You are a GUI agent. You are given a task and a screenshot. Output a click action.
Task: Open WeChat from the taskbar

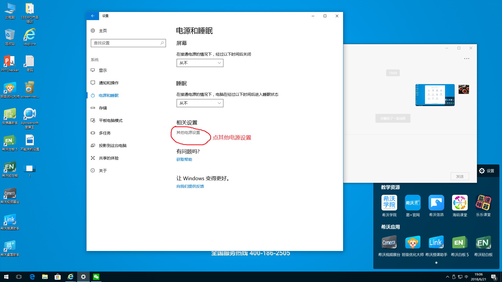click(96, 277)
